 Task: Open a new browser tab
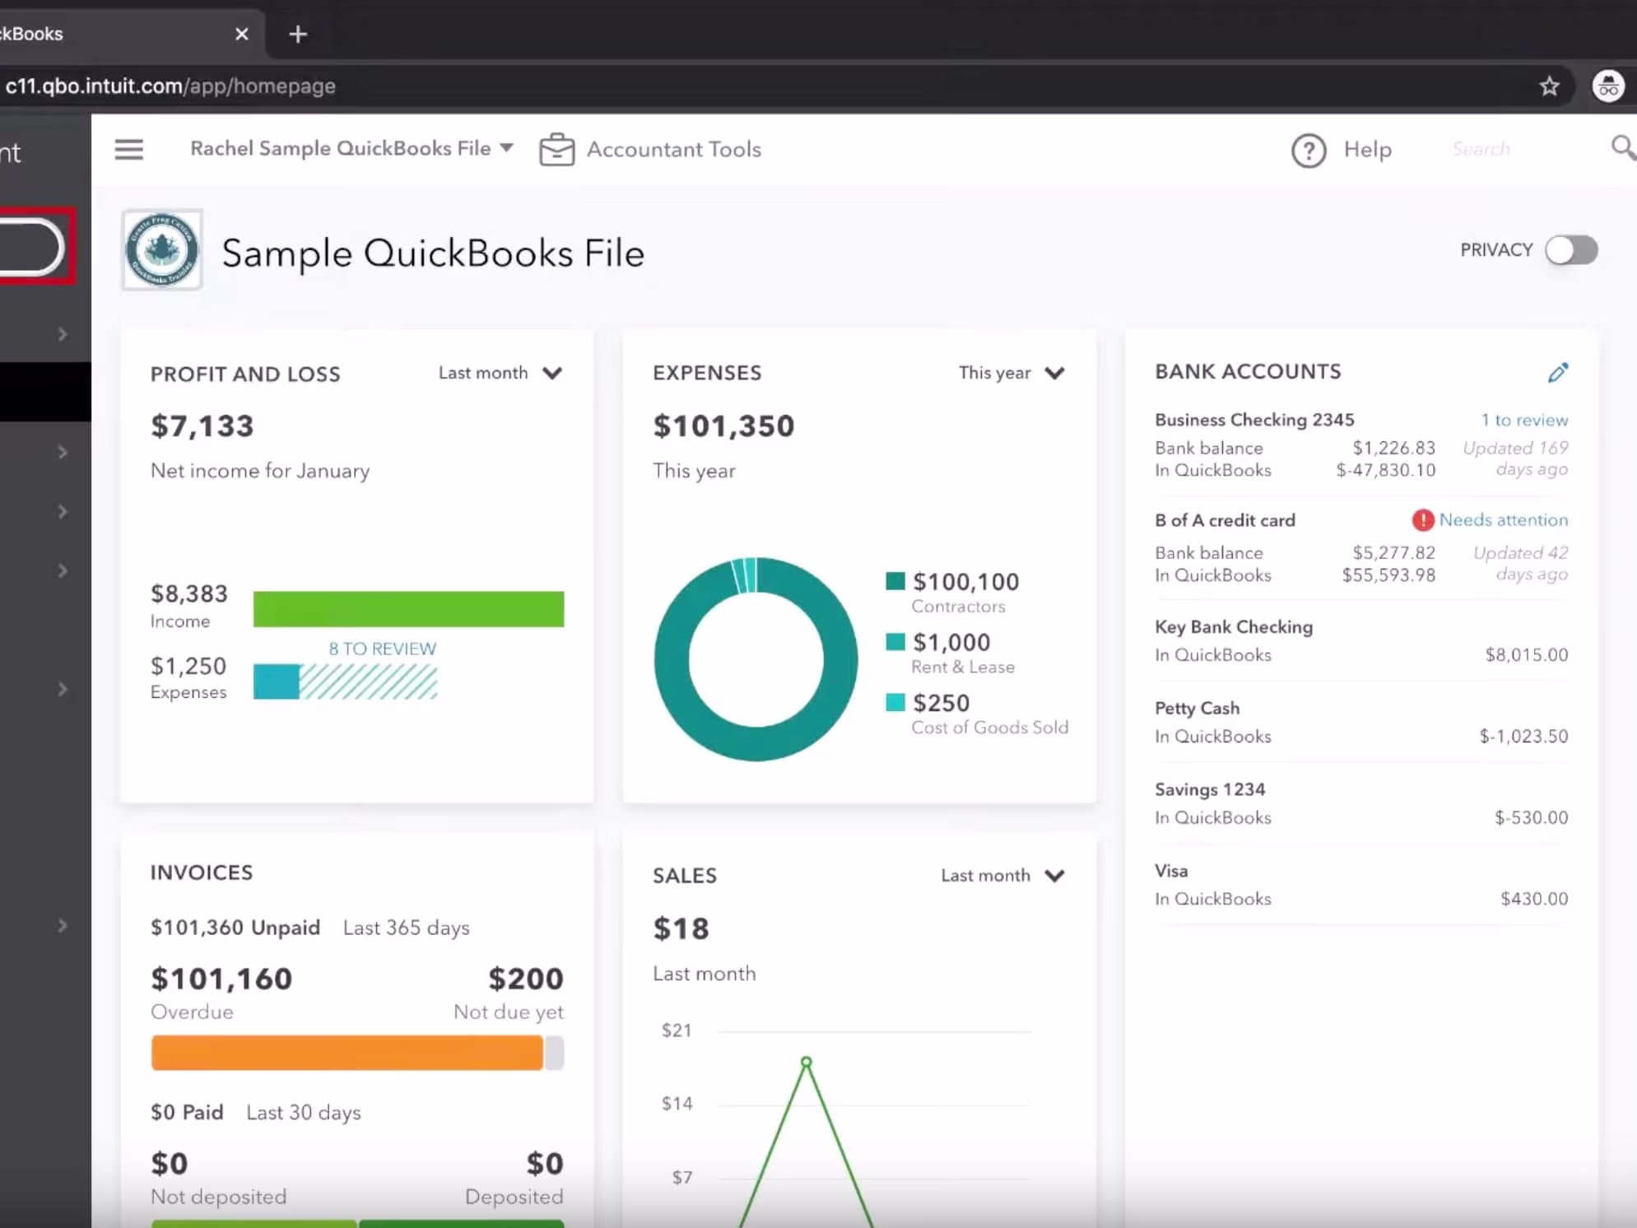tap(298, 35)
